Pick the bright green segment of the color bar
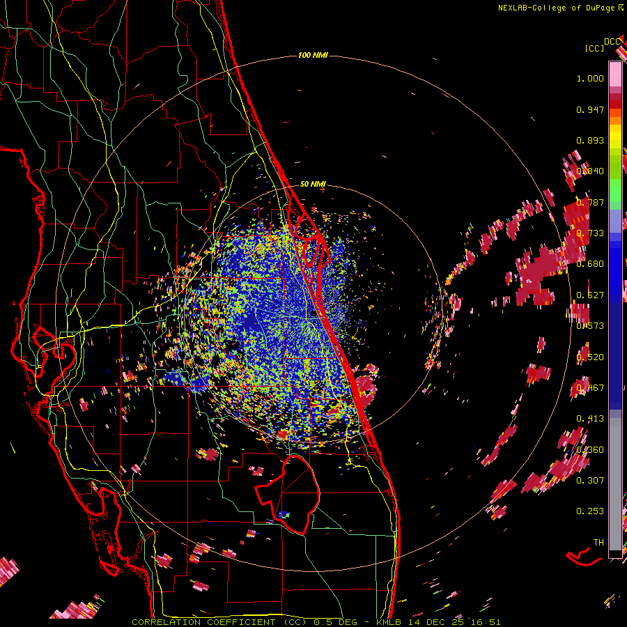Image resolution: width=627 pixels, height=627 pixels. (x=615, y=190)
